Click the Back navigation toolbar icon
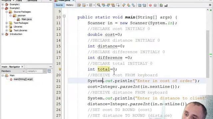The image size is (213, 119). coord(84,5)
